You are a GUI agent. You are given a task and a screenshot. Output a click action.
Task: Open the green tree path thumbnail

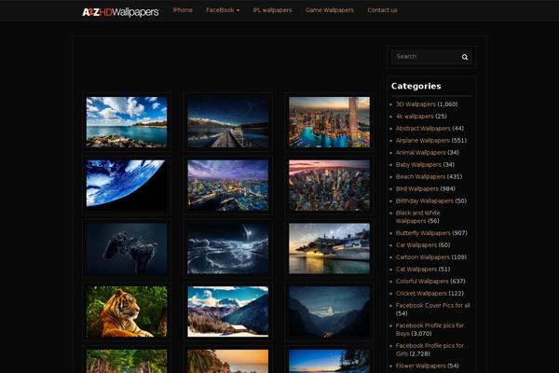click(127, 361)
